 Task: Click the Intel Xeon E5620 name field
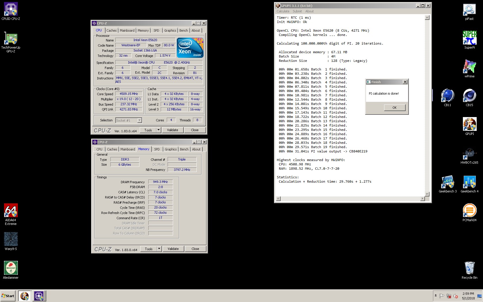tap(145, 40)
